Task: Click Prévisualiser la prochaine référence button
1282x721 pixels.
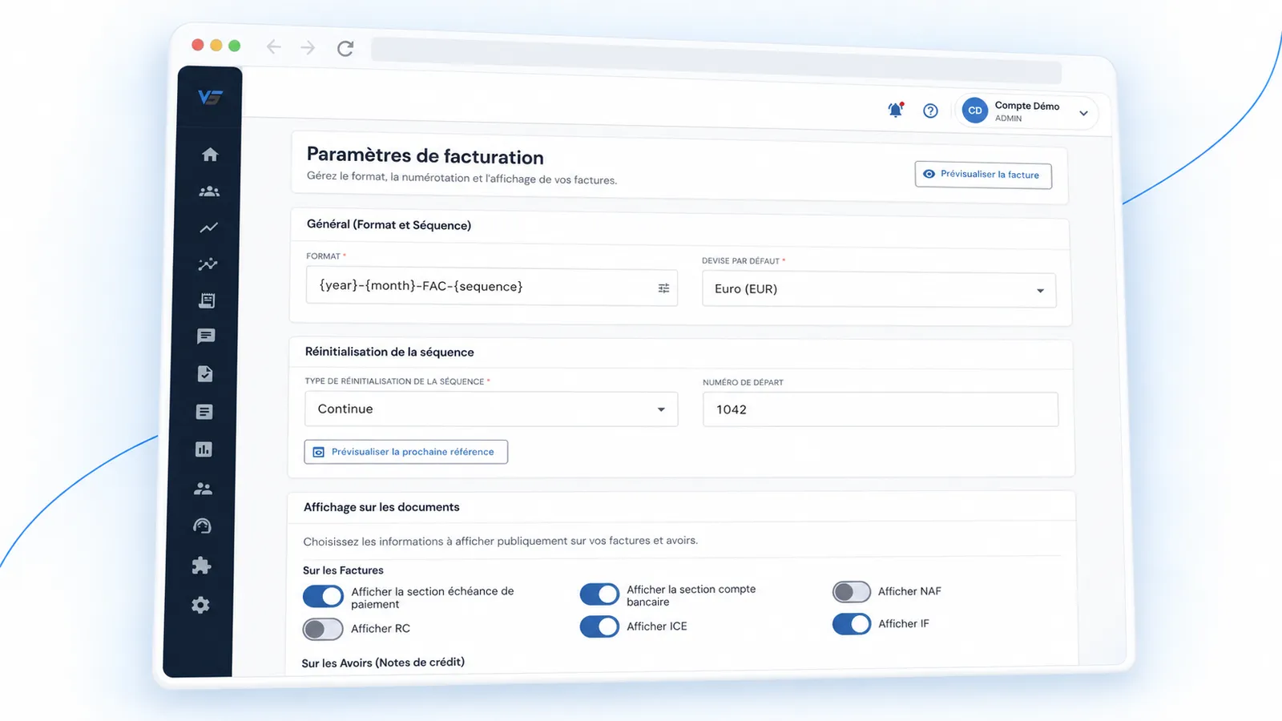Action: [x=405, y=452]
